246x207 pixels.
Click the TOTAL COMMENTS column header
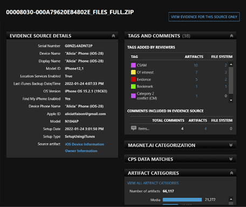coord(168,120)
